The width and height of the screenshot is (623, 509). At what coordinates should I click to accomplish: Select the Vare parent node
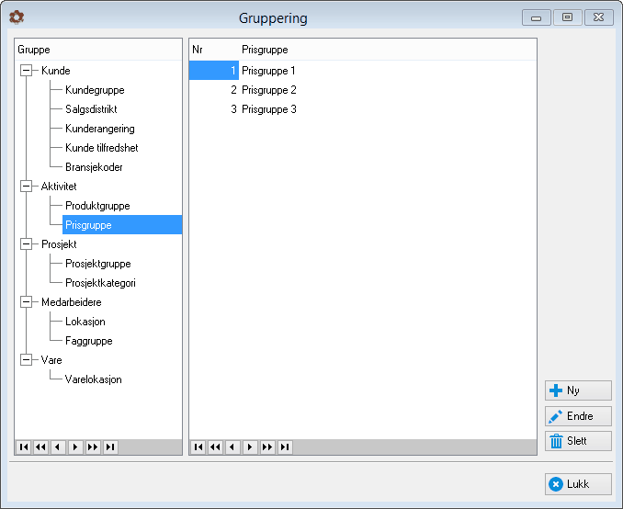pos(51,360)
